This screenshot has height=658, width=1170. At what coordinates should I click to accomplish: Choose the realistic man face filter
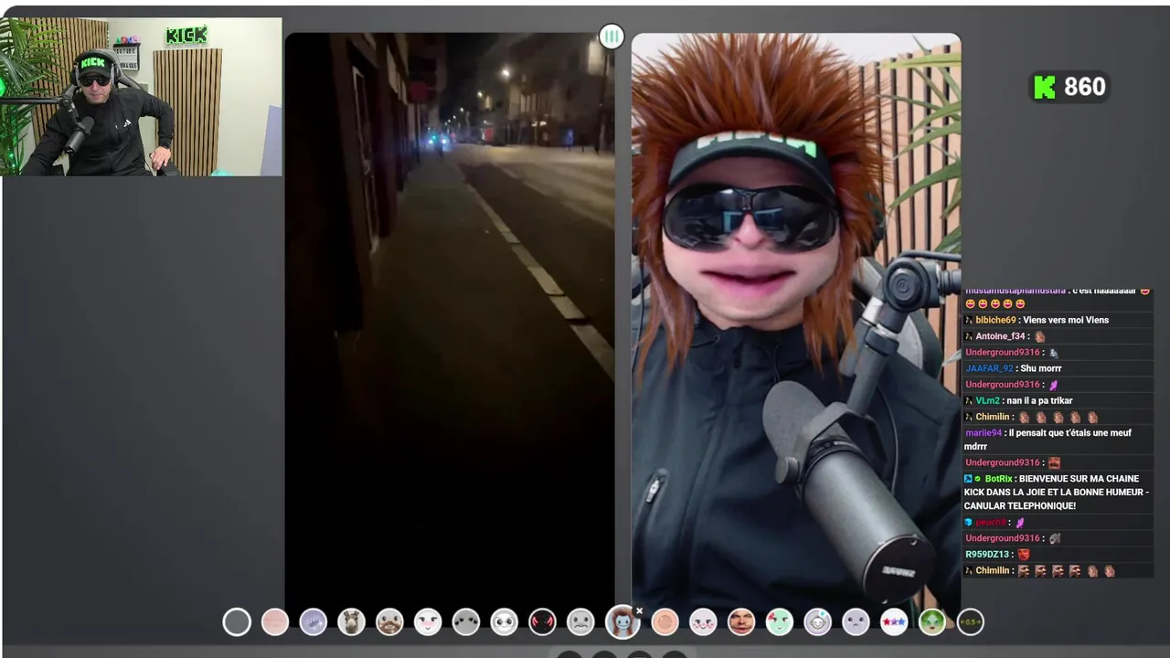(741, 622)
